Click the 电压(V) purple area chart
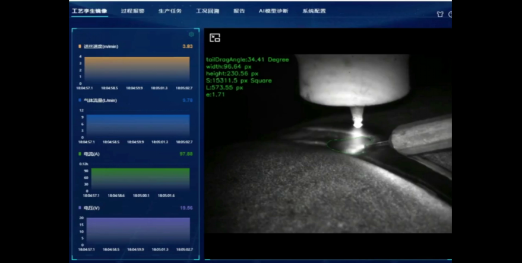The height and width of the screenshot is (263, 522). click(x=138, y=231)
